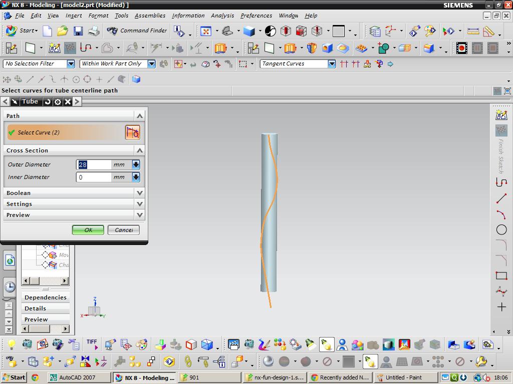Select the Arc tool on the right sketch bar

(x=501, y=214)
